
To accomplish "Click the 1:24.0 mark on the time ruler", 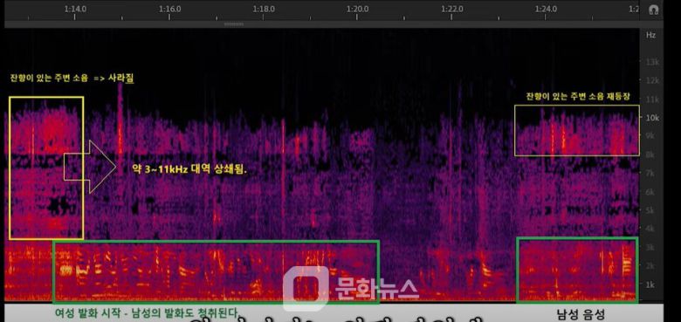I will click(547, 9).
